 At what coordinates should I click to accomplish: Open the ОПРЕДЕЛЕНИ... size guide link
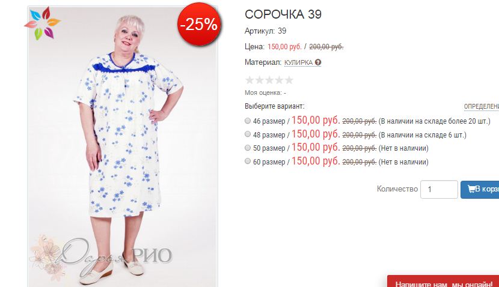point(481,106)
